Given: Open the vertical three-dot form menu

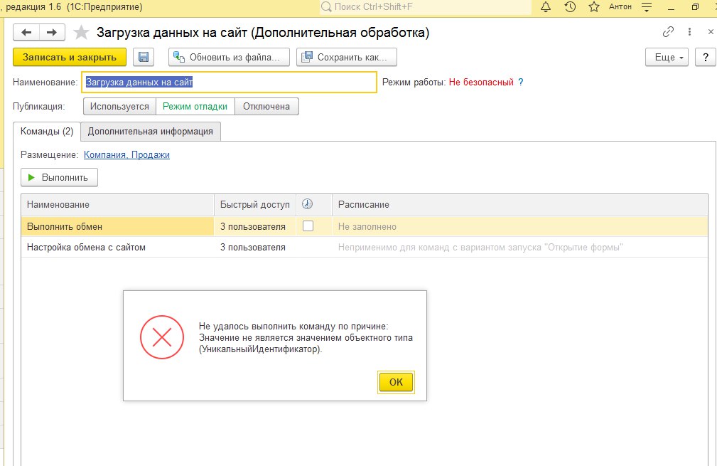Looking at the screenshot, I should (690, 32).
